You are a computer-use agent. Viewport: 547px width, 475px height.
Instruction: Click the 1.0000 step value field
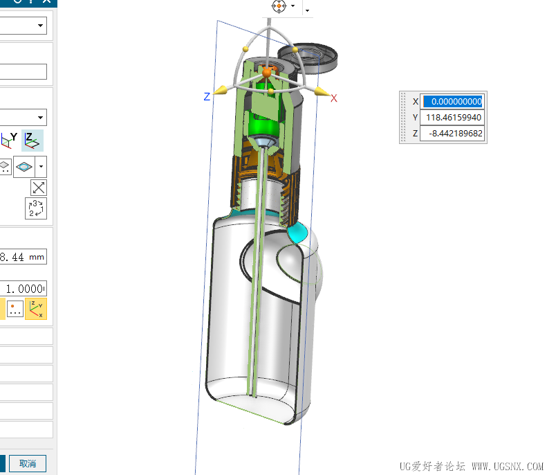pos(24,289)
